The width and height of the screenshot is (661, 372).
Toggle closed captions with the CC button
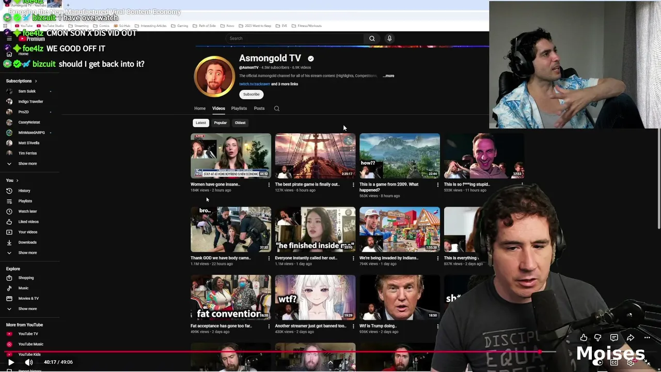(x=614, y=363)
